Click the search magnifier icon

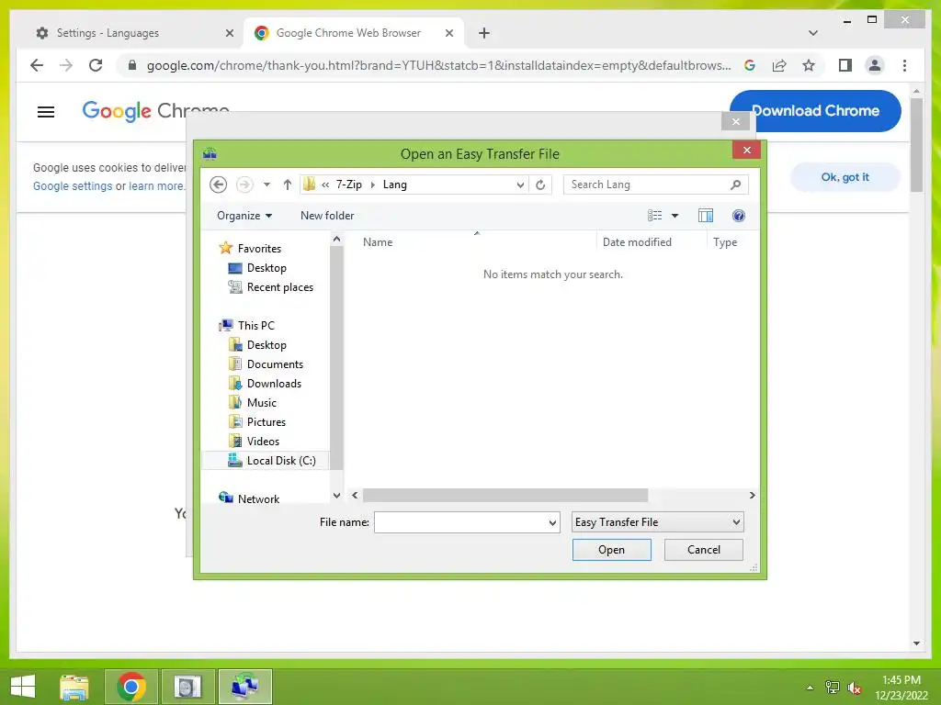(736, 185)
